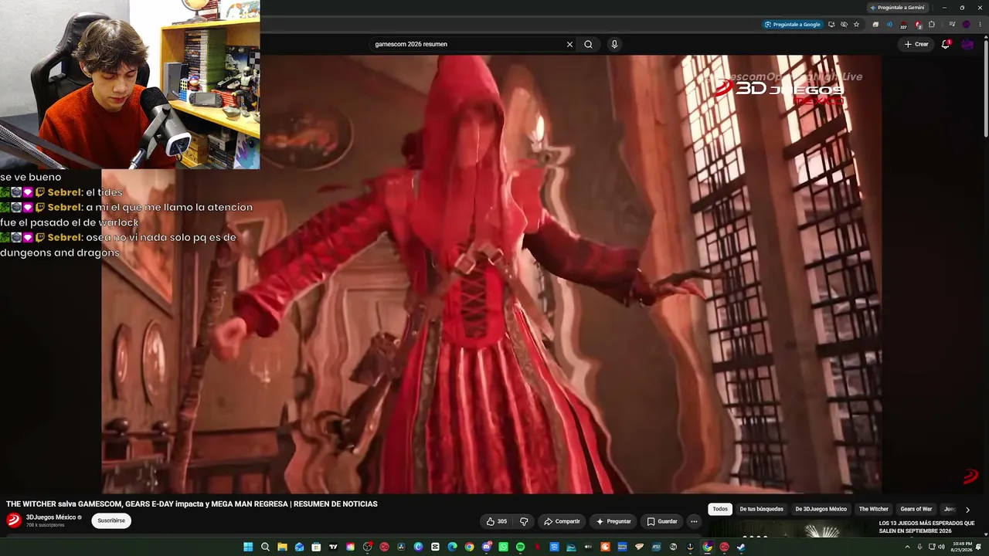Screen dimensions: 989x556
Task: Open TradingView from the taskbar
Action: point(333,547)
